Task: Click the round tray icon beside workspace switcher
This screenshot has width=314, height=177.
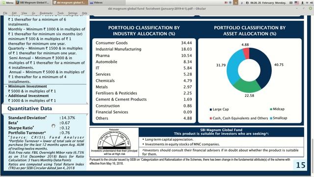Action: [230, 2]
